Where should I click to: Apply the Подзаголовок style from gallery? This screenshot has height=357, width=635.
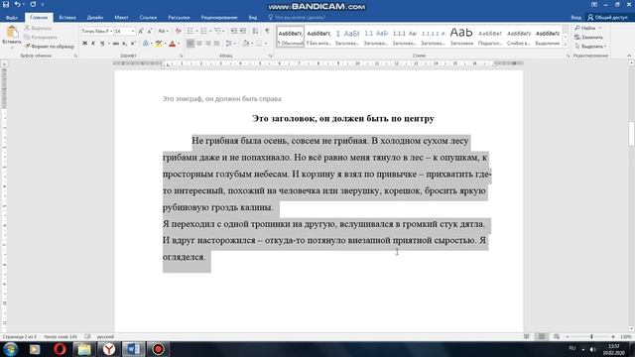[x=490, y=37]
